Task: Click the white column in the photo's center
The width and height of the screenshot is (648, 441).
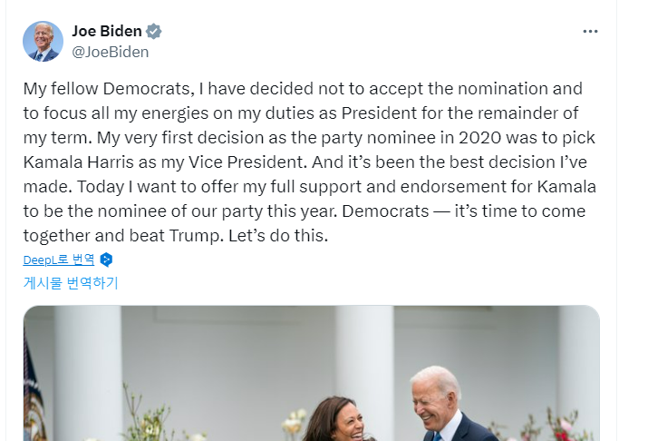Action: coord(363,363)
